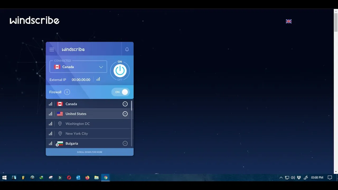Click Scroll Down For More bar
Screen dimensions: 338x190
point(90,152)
